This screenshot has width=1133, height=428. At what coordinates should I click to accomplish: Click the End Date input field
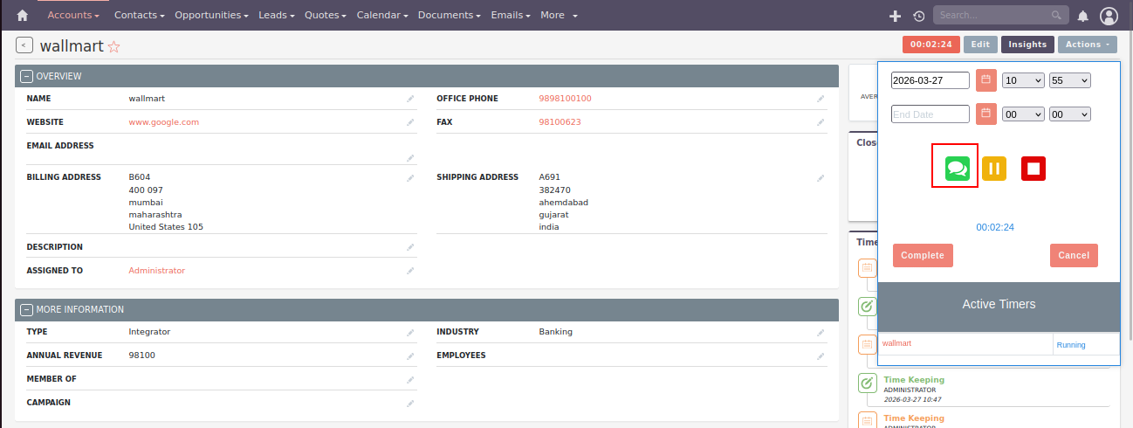click(930, 114)
